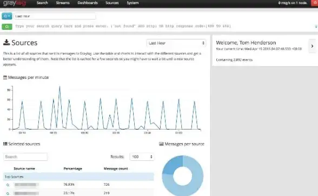318x196 pixels.
Task: Open the Results count dropdown
Action: 142,157
